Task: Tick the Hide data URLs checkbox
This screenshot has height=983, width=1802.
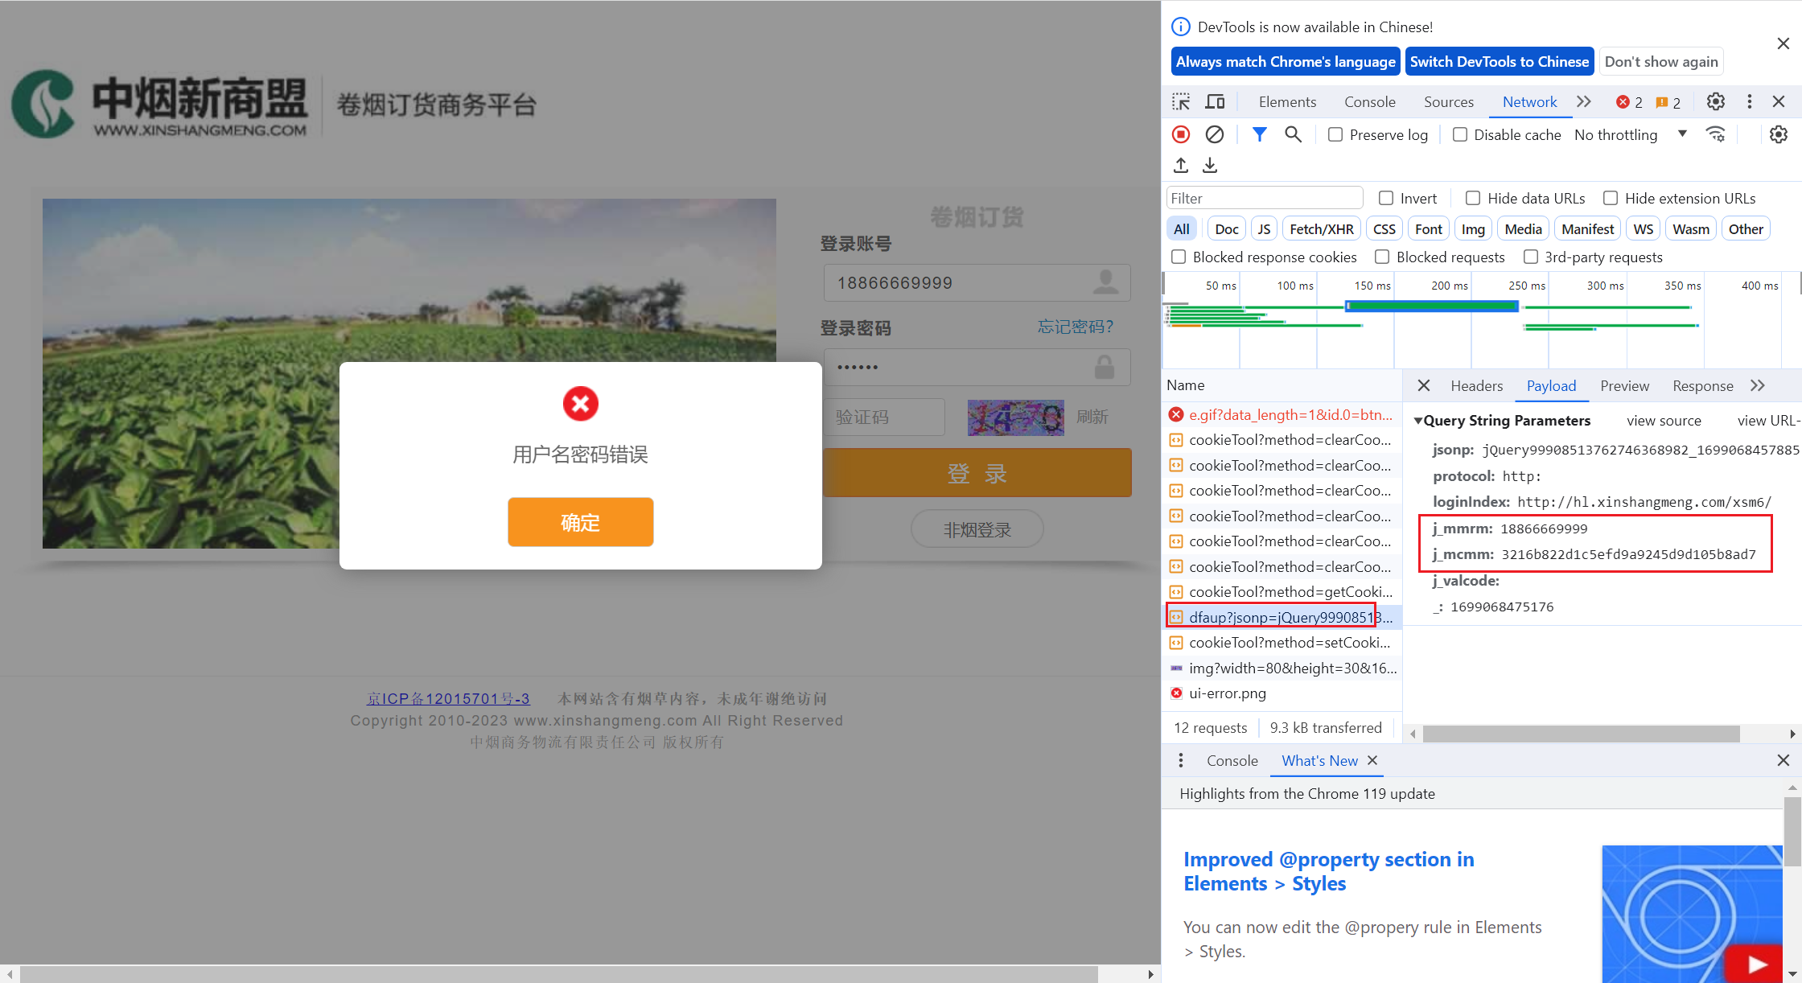Action: 1473,198
